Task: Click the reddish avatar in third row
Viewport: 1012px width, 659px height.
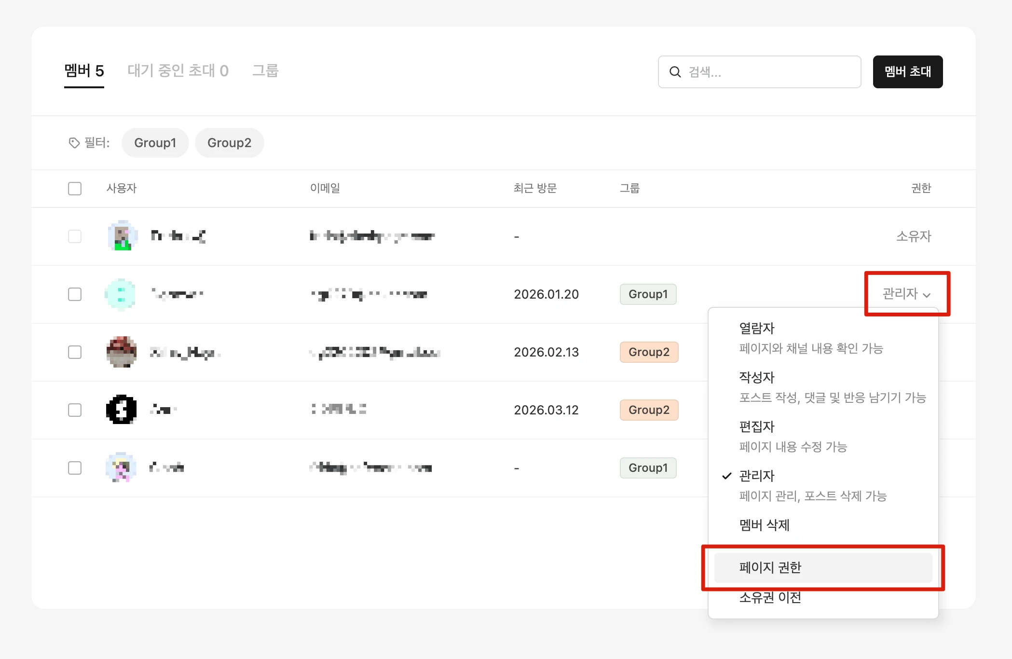Action: 122,352
